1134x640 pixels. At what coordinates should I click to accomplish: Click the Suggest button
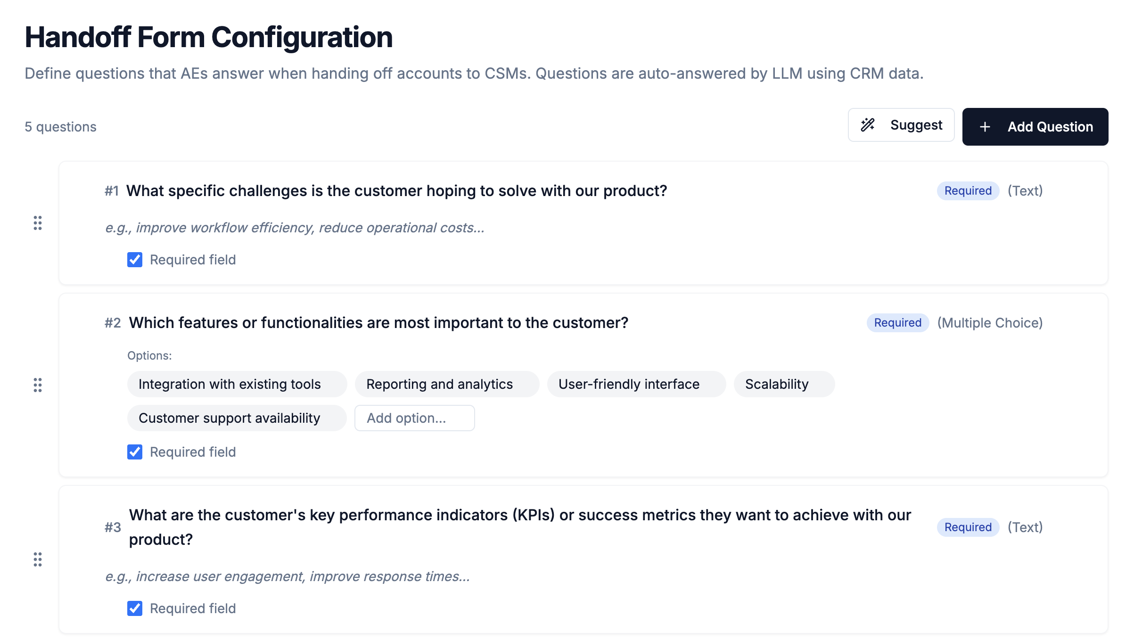(901, 125)
